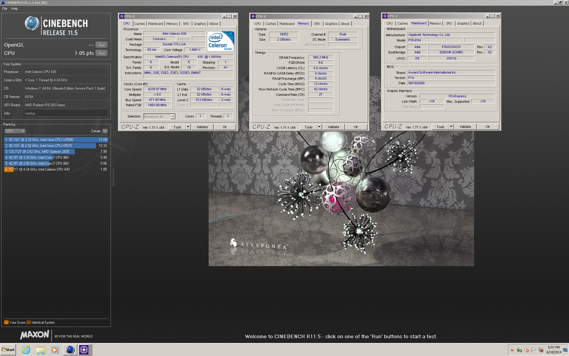Click the Bus Speed value 471.00 MHz
The width and height of the screenshot is (569, 356).
pos(157,100)
